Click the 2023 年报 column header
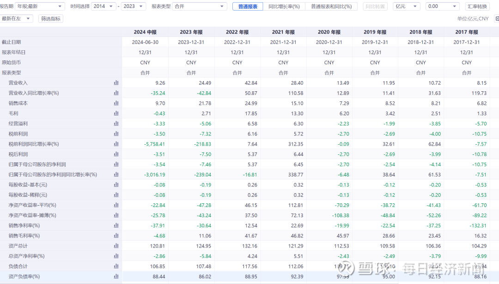499x284 pixels. tap(191, 32)
